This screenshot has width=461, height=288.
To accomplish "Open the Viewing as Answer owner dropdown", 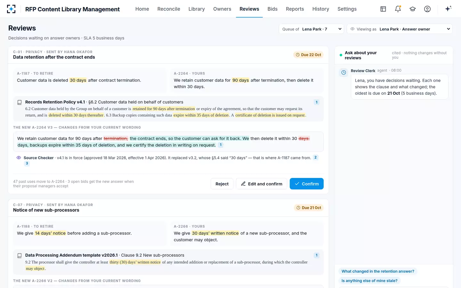I will pyautogui.click(x=400, y=29).
